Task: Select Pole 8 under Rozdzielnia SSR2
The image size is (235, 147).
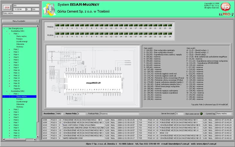Action: click(x=16, y=125)
